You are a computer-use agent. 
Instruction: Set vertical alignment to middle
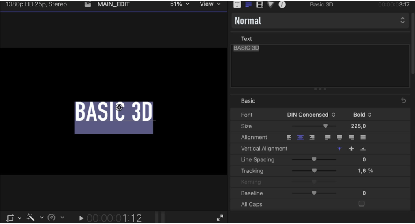(x=351, y=149)
